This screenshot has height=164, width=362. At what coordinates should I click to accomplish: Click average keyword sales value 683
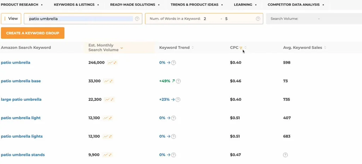tap(287, 137)
